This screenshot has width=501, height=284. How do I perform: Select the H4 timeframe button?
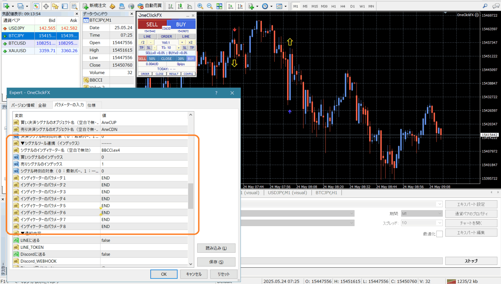pos(343,6)
